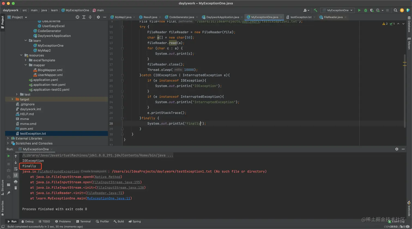Expand the excelTemplate folder
The image size is (412, 229).
[x=26, y=60]
